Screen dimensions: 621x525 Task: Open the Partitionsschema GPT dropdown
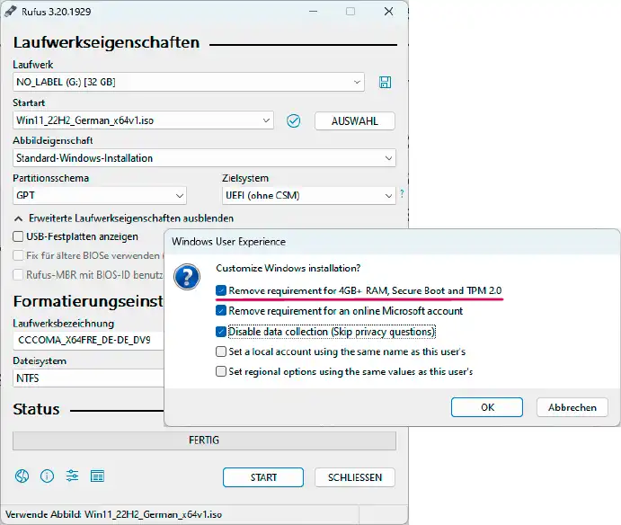[x=100, y=195]
